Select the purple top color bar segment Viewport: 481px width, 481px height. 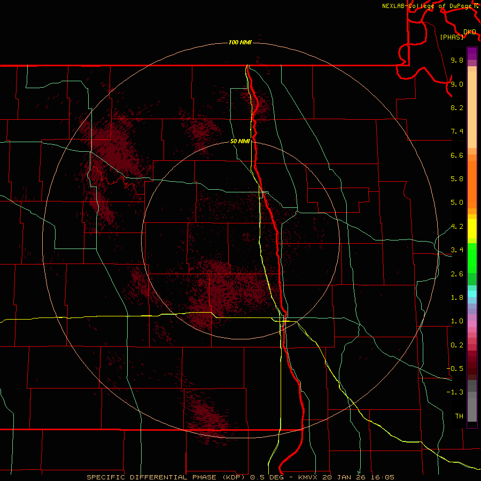pyautogui.click(x=472, y=53)
